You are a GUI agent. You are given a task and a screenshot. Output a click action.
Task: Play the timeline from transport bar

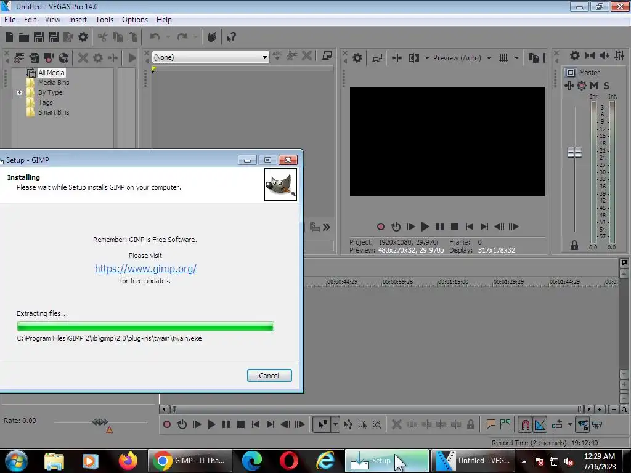211,424
